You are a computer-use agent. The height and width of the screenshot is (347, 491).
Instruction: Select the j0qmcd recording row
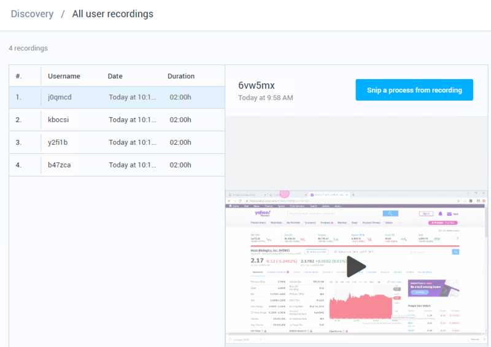point(117,97)
